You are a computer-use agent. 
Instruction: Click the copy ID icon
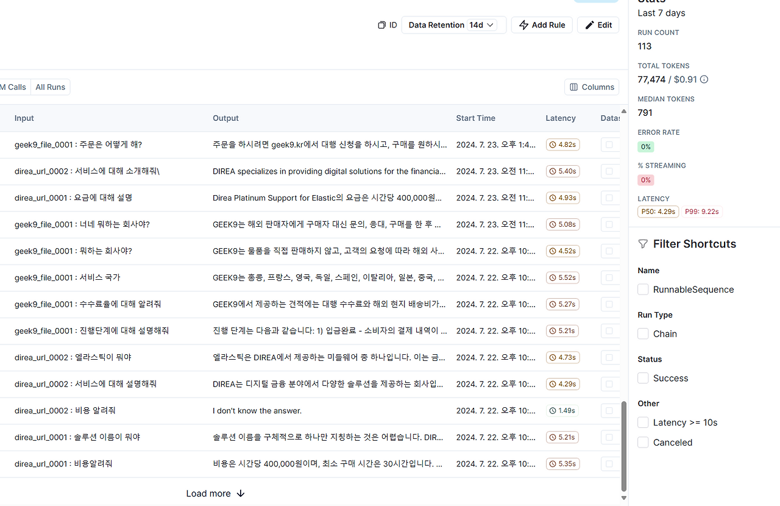coord(381,25)
